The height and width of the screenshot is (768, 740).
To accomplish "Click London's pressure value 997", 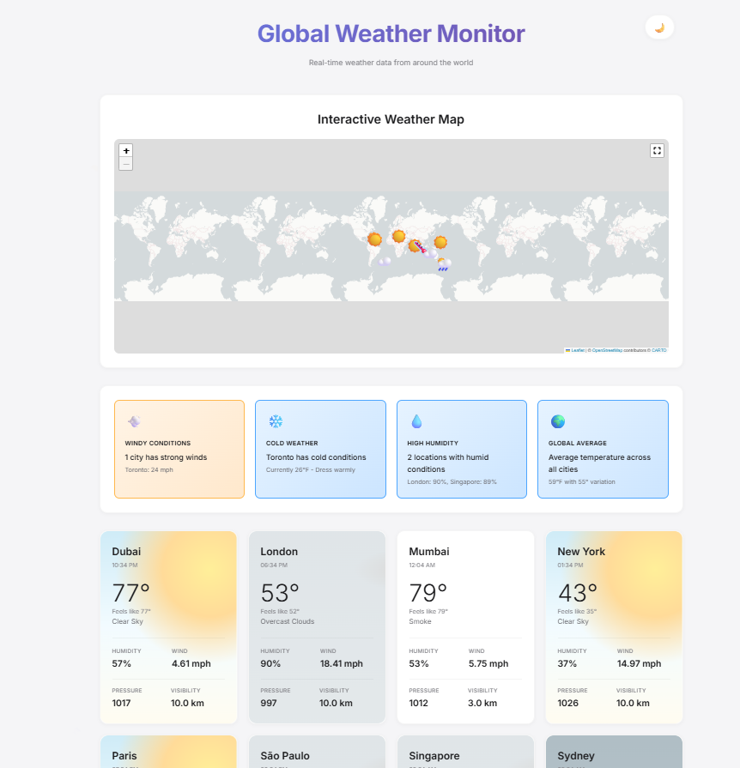I will pyautogui.click(x=269, y=703).
